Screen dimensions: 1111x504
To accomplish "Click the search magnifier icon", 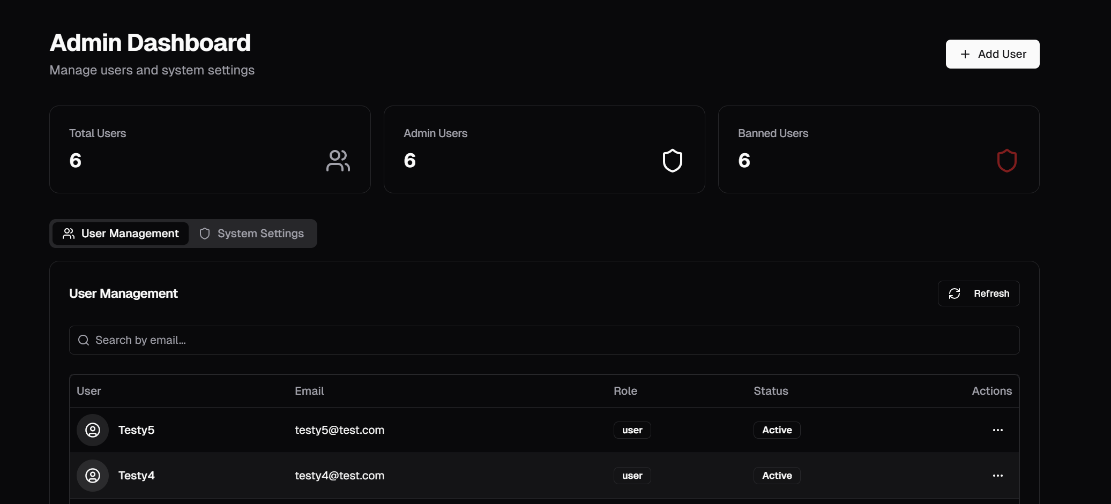I will (84, 340).
